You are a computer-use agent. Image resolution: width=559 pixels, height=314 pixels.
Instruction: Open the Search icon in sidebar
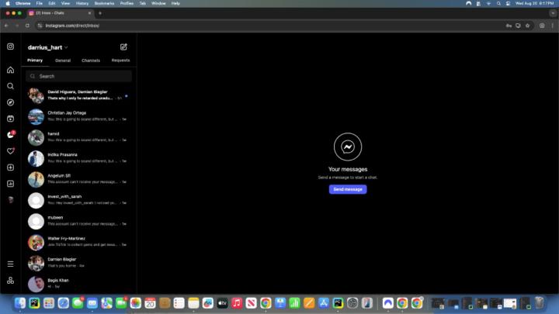tap(10, 86)
